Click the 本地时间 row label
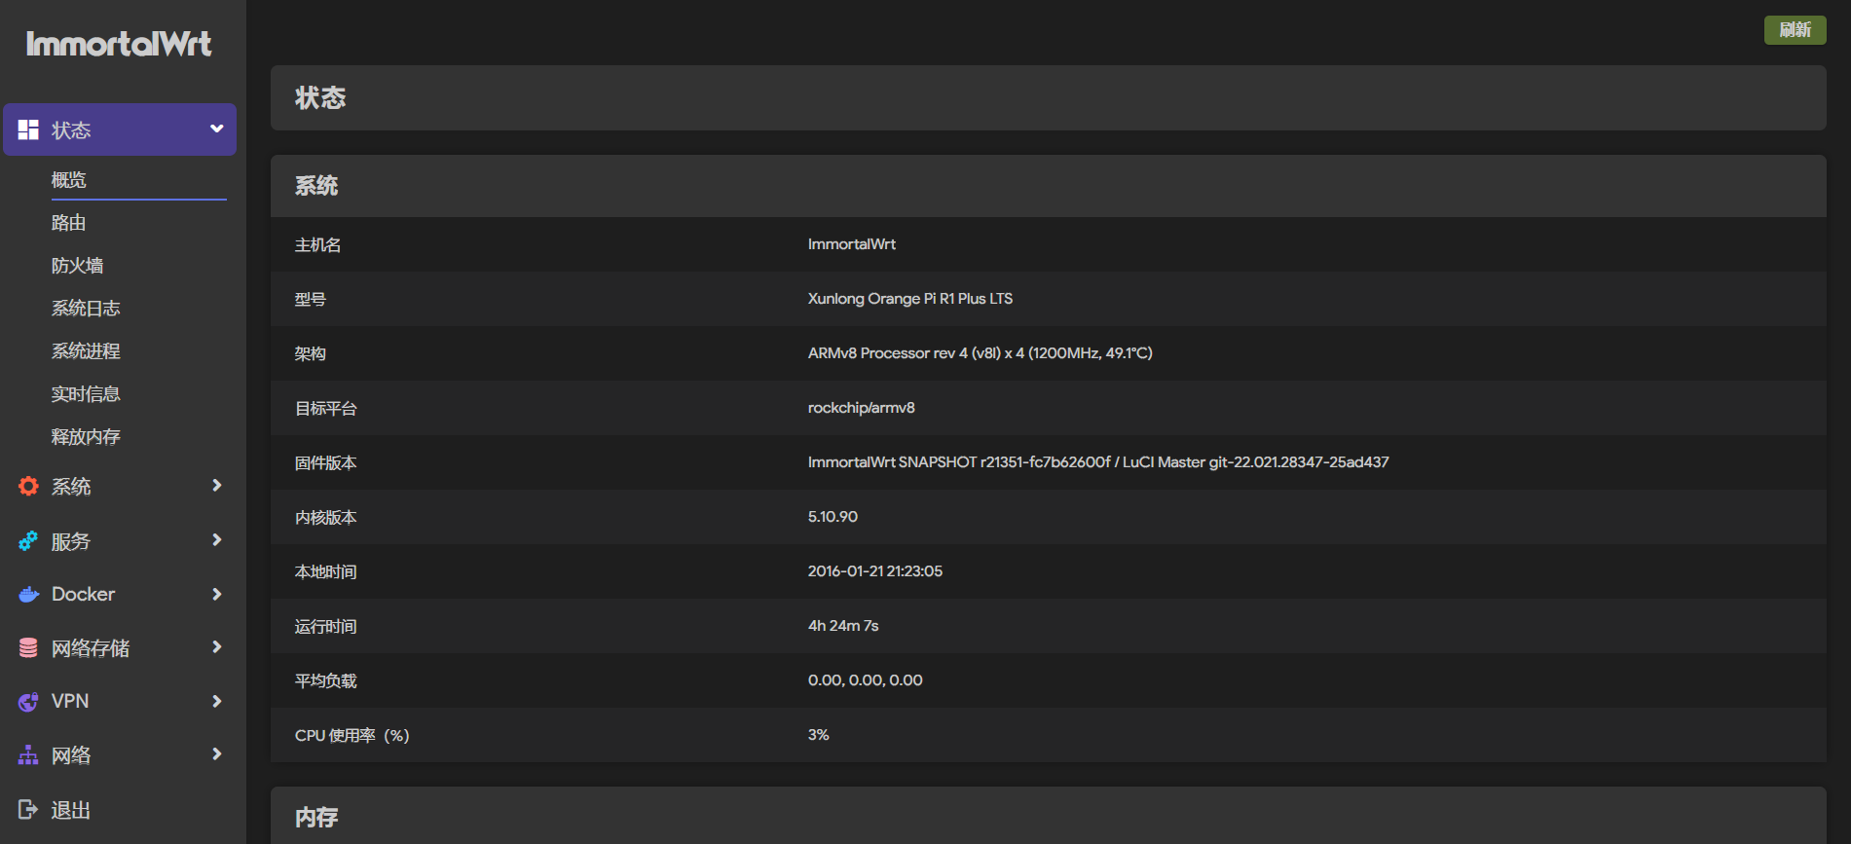1851x844 pixels. coord(326,572)
